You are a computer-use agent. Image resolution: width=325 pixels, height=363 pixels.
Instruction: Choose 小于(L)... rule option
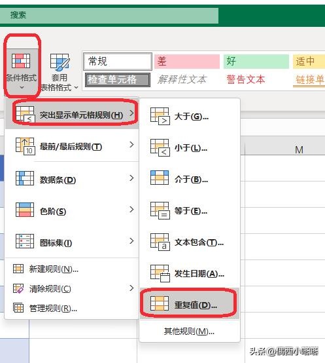coord(190,147)
